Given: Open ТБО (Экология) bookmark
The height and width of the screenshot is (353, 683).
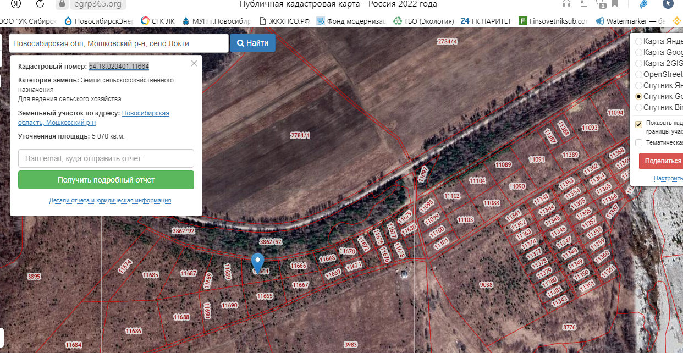Looking at the screenshot, I should coord(423,21).
